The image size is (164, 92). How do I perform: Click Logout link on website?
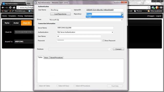point(158,16)
